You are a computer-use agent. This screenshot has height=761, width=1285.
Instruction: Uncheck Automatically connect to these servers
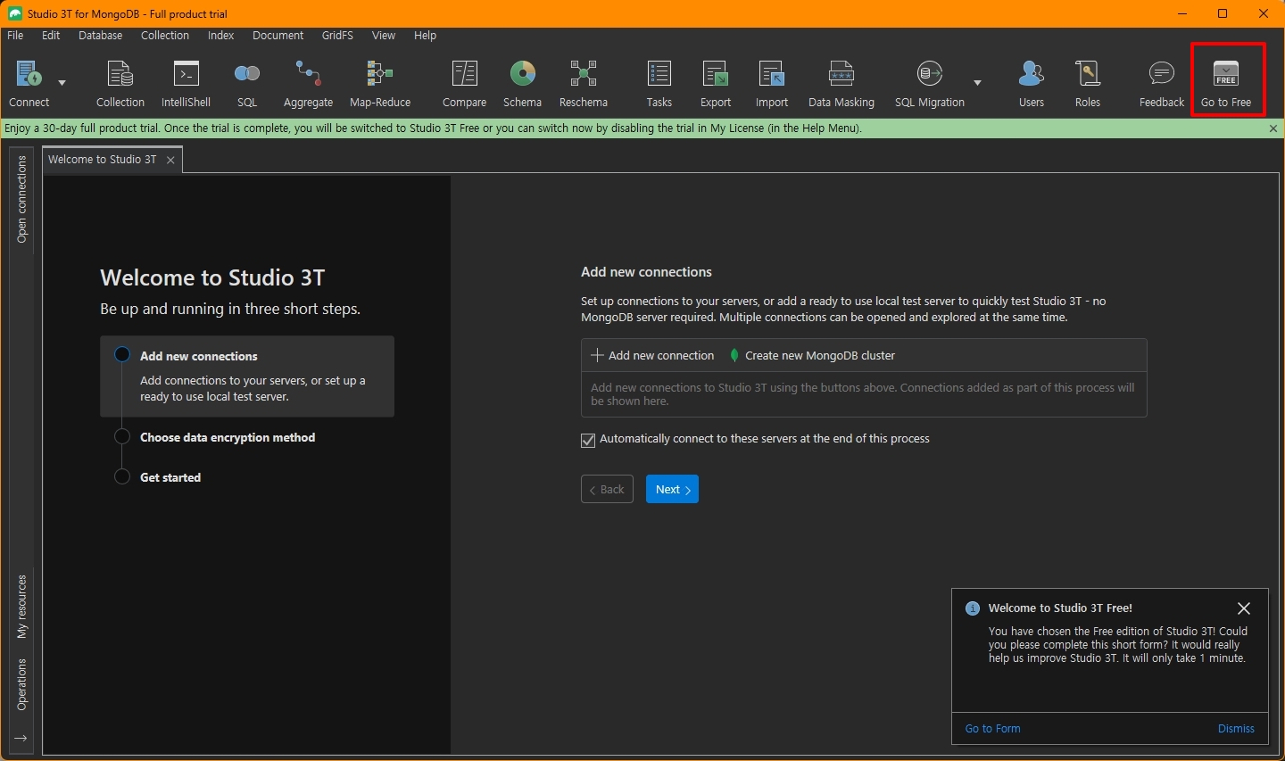[x=588, y=440]
